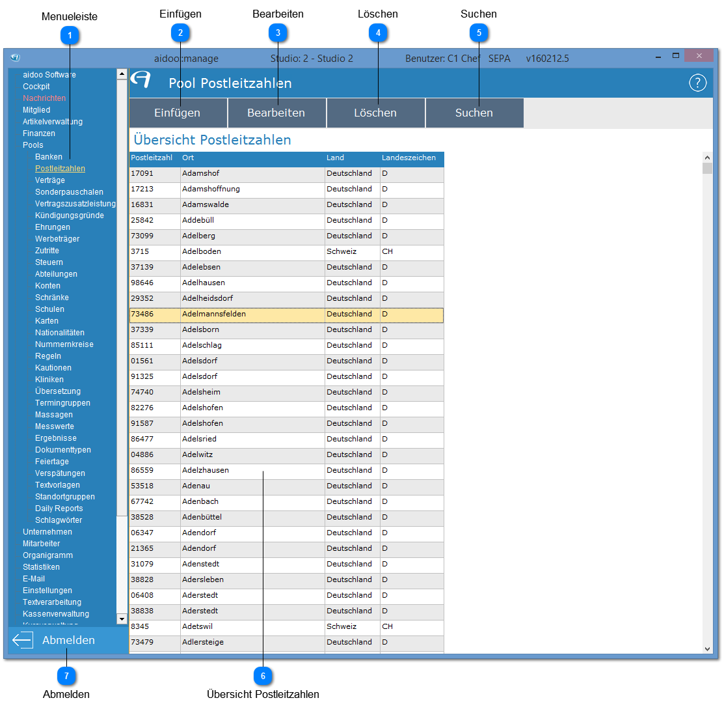Click the Suchen button
This screenshot has height=711, width=724.
click(474, 113)
